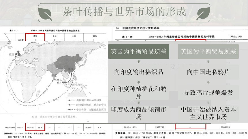
Task: Click the 出口商 header cell
Action: [x=21, y=40]
